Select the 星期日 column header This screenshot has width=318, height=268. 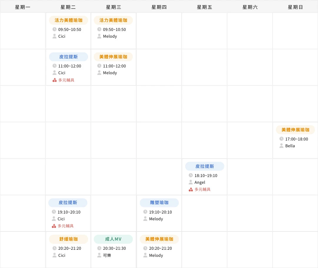(x=295, y=6)
